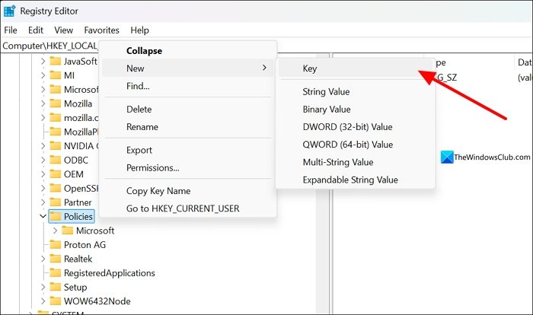The image size is (533, 315).
Task: Choose Go to HKEY_CURRENT_USER
Action: tap(187, 208)
